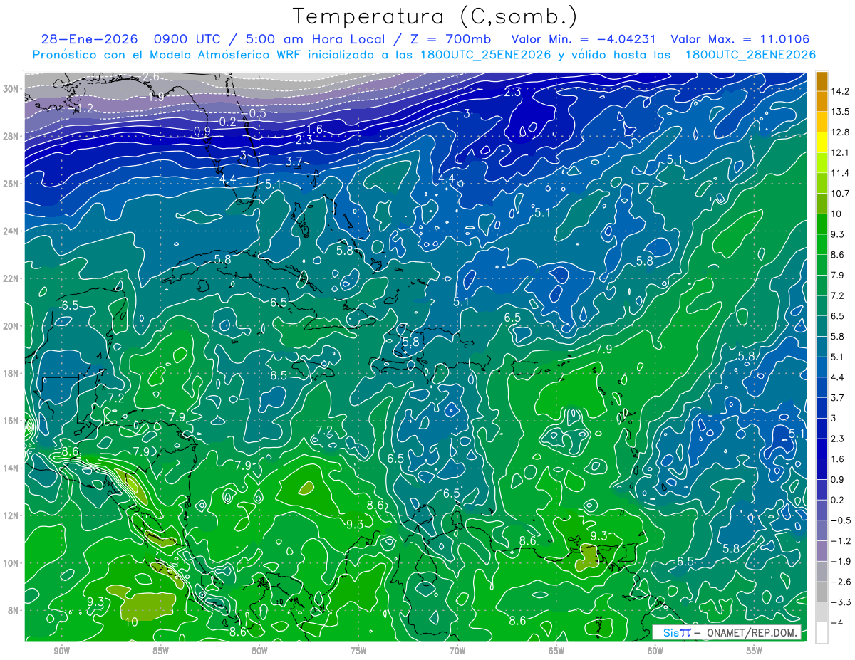Screen dimensions: 855x660
Task: Click the "14.2" color bar label
Action: 841,90
